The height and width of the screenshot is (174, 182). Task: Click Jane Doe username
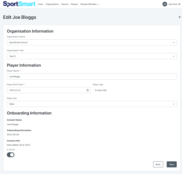[173, 4]
